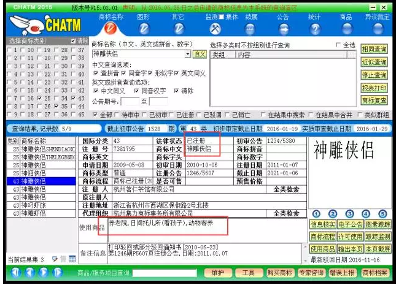The width and height of the screenshot is (399, 285).
Task: Click the circled number 3 image button
Action: (350, 214)
